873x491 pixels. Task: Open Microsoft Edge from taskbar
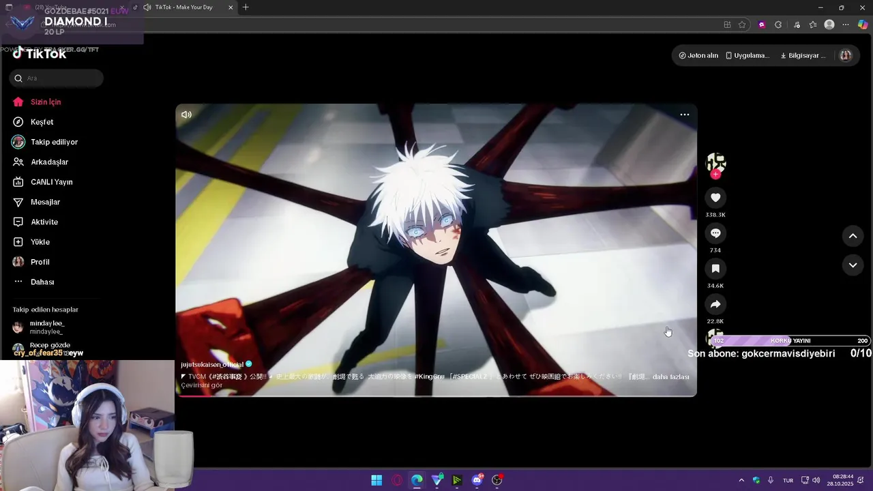click(417, 480)
